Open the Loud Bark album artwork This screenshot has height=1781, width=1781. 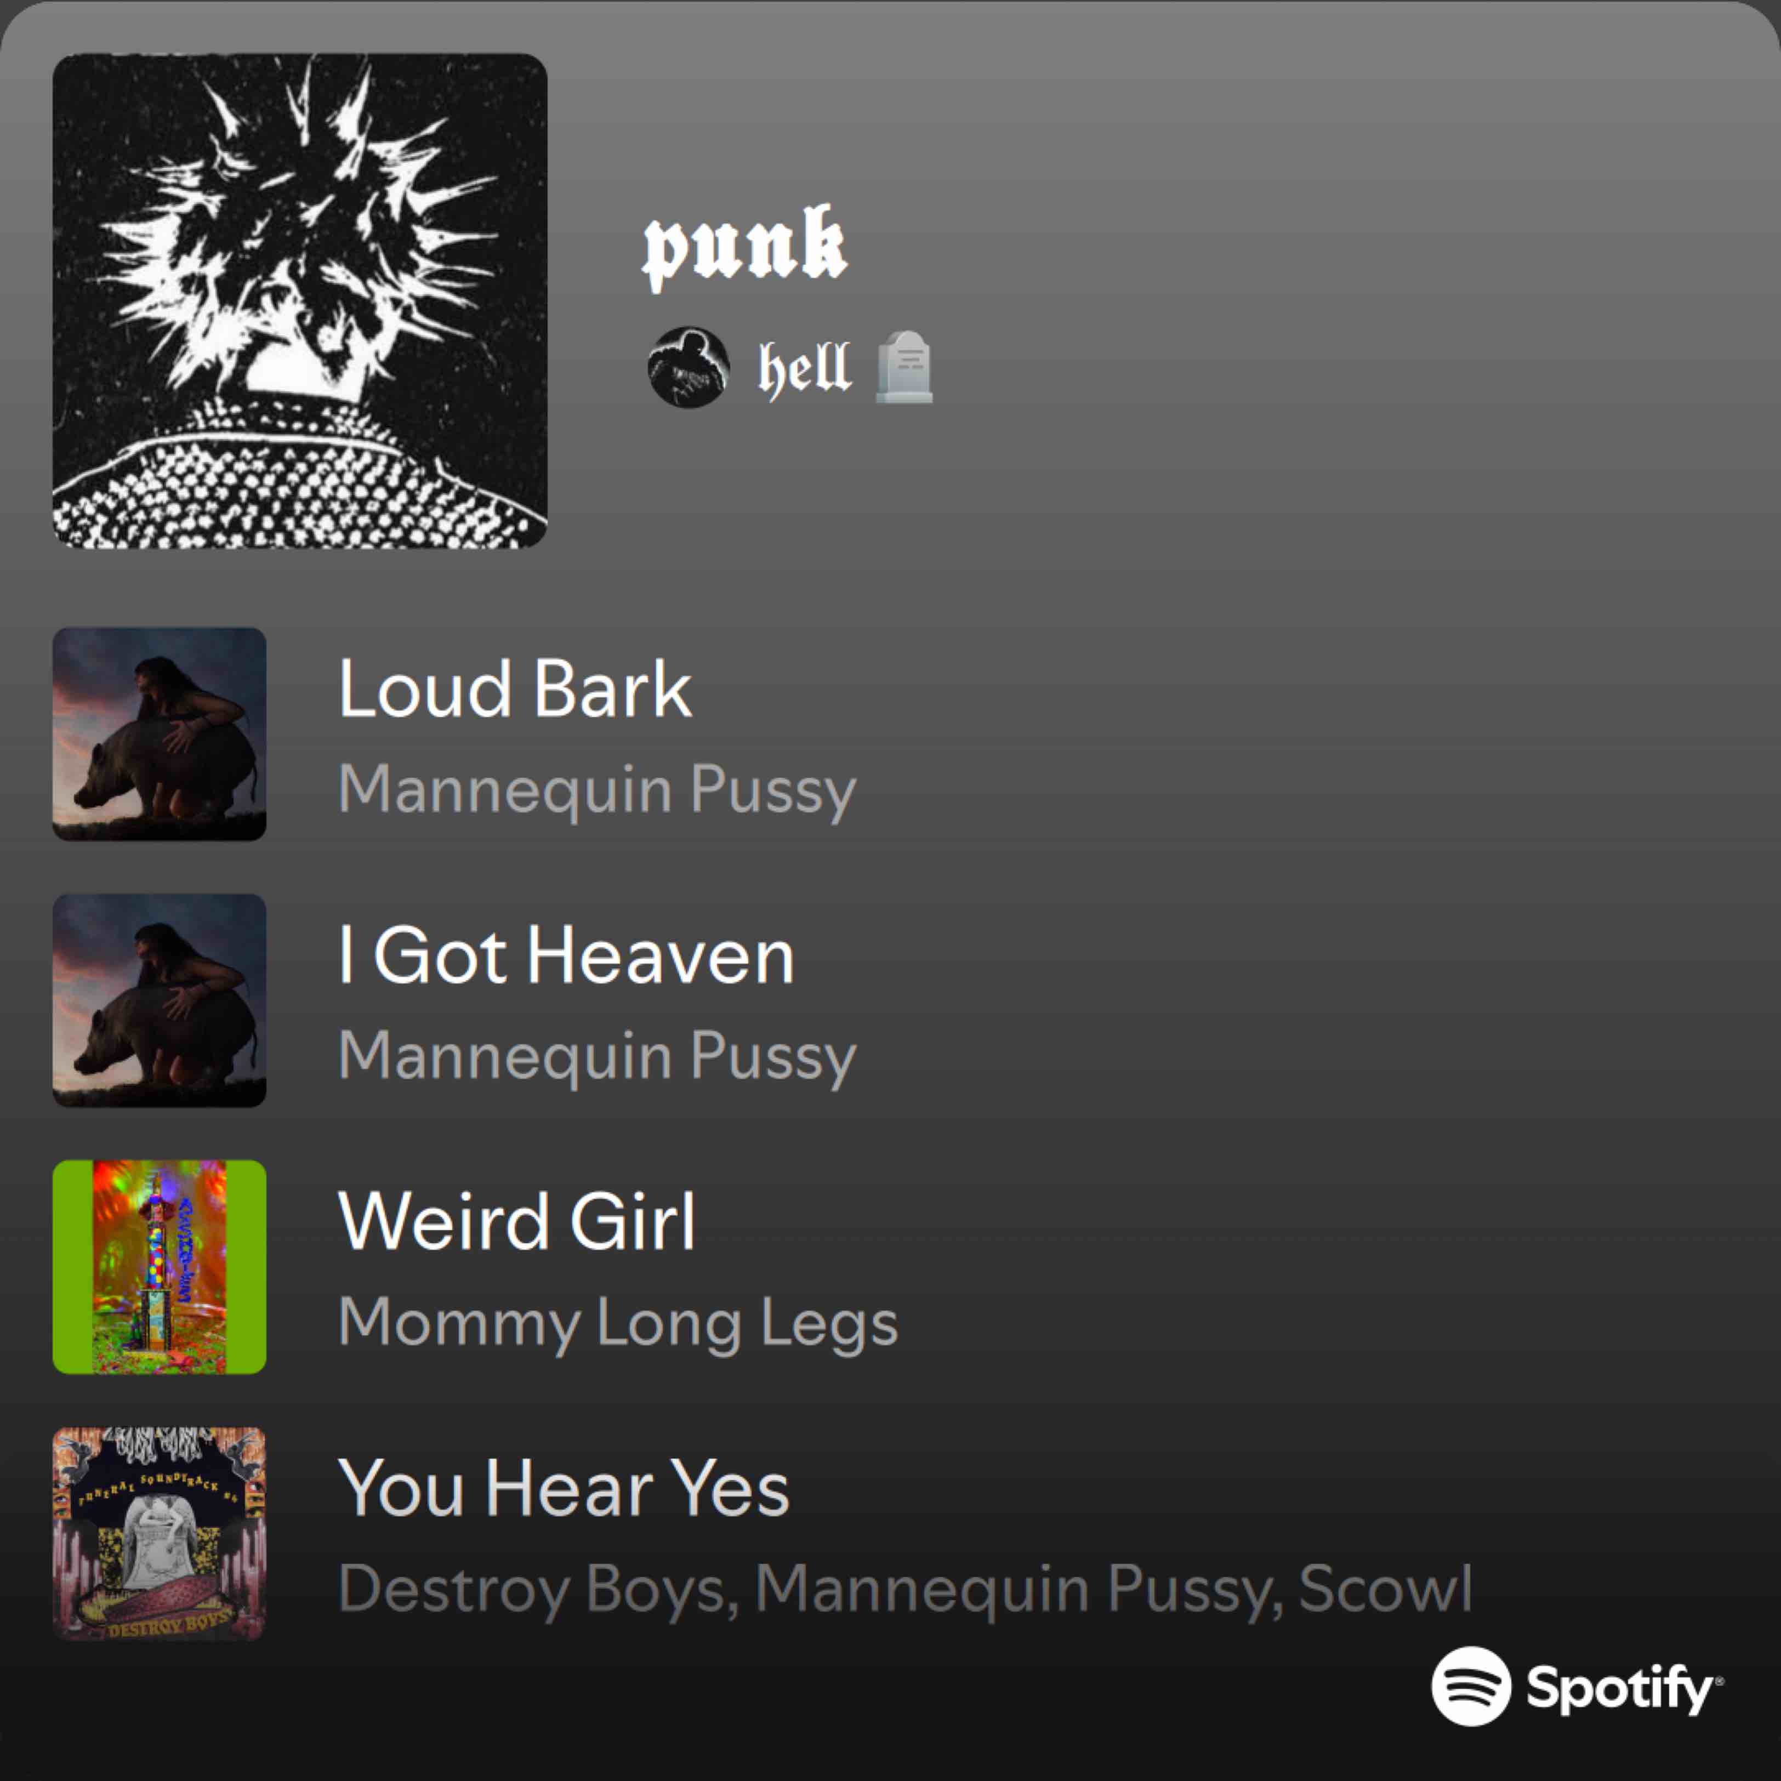tap(160, 734)
